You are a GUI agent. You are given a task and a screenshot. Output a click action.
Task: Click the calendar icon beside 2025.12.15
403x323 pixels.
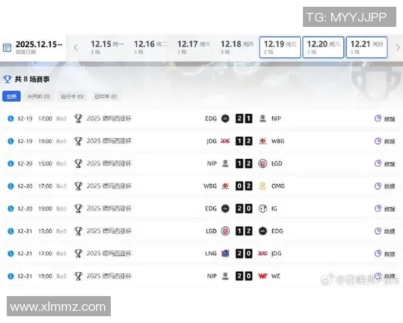[x=7, y=47]
